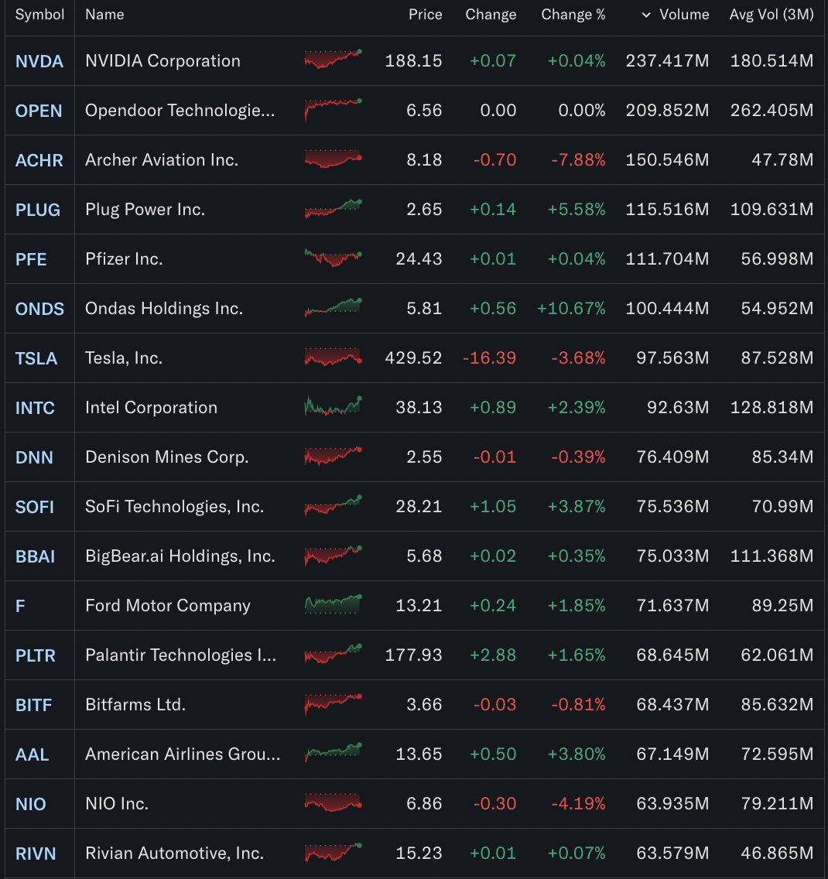Click NIO change percent -4.19%

pyautogui.click(x=578, y=803)
